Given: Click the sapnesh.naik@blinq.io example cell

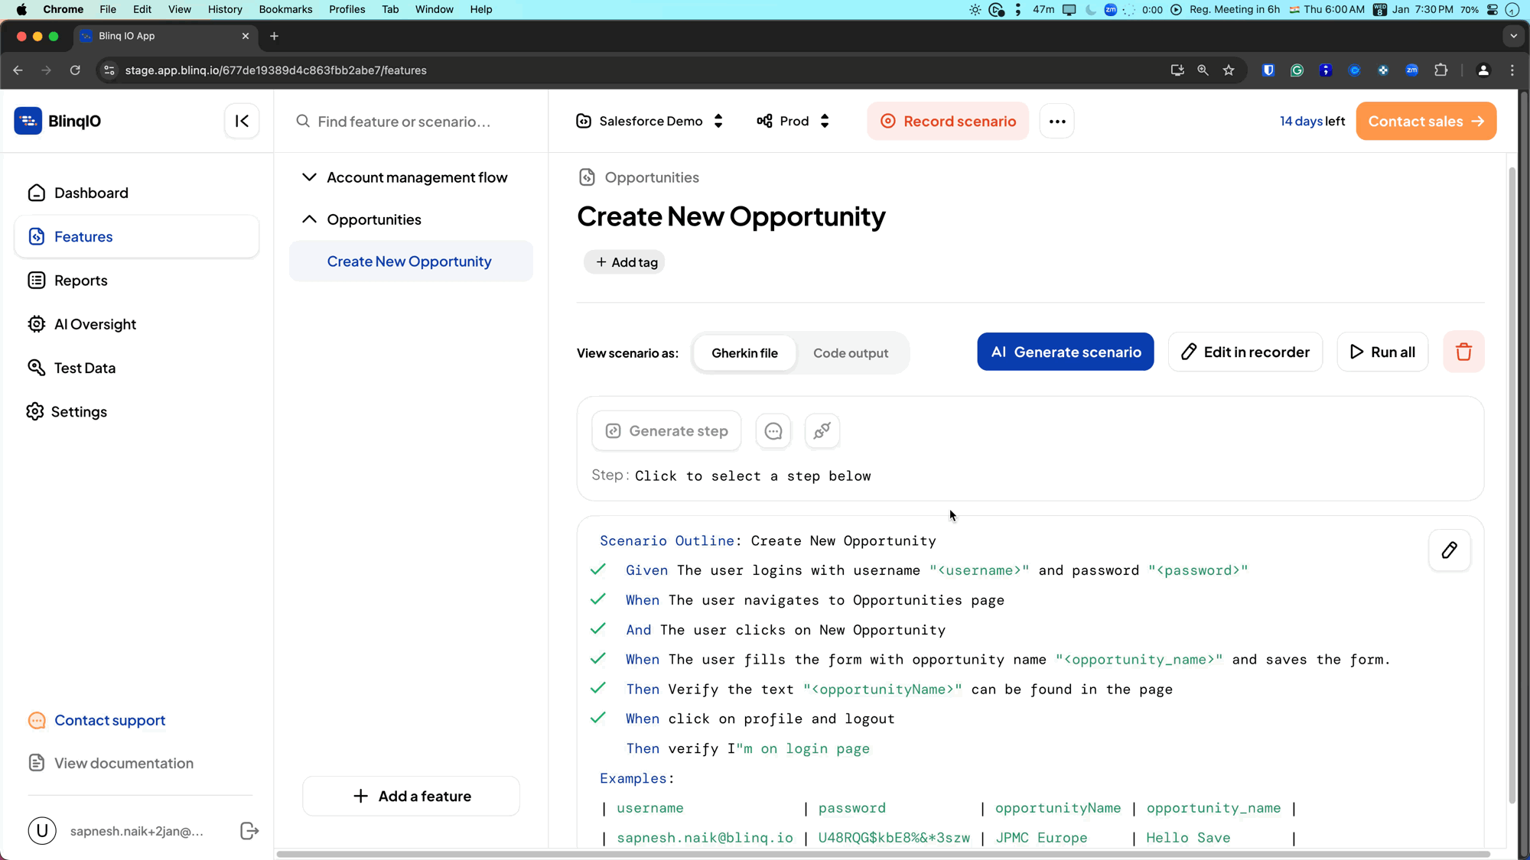Looking at the screenshot, I should tap(705, 838).
